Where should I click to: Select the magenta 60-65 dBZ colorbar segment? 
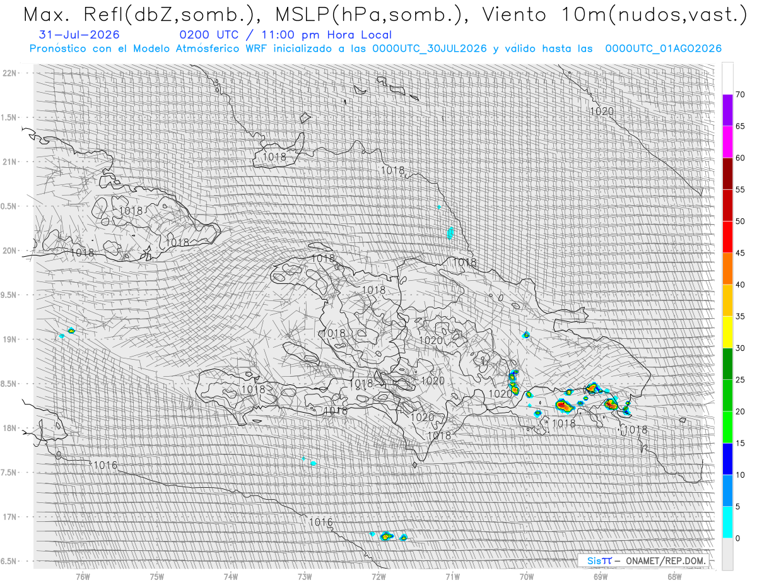pos(727,142)
